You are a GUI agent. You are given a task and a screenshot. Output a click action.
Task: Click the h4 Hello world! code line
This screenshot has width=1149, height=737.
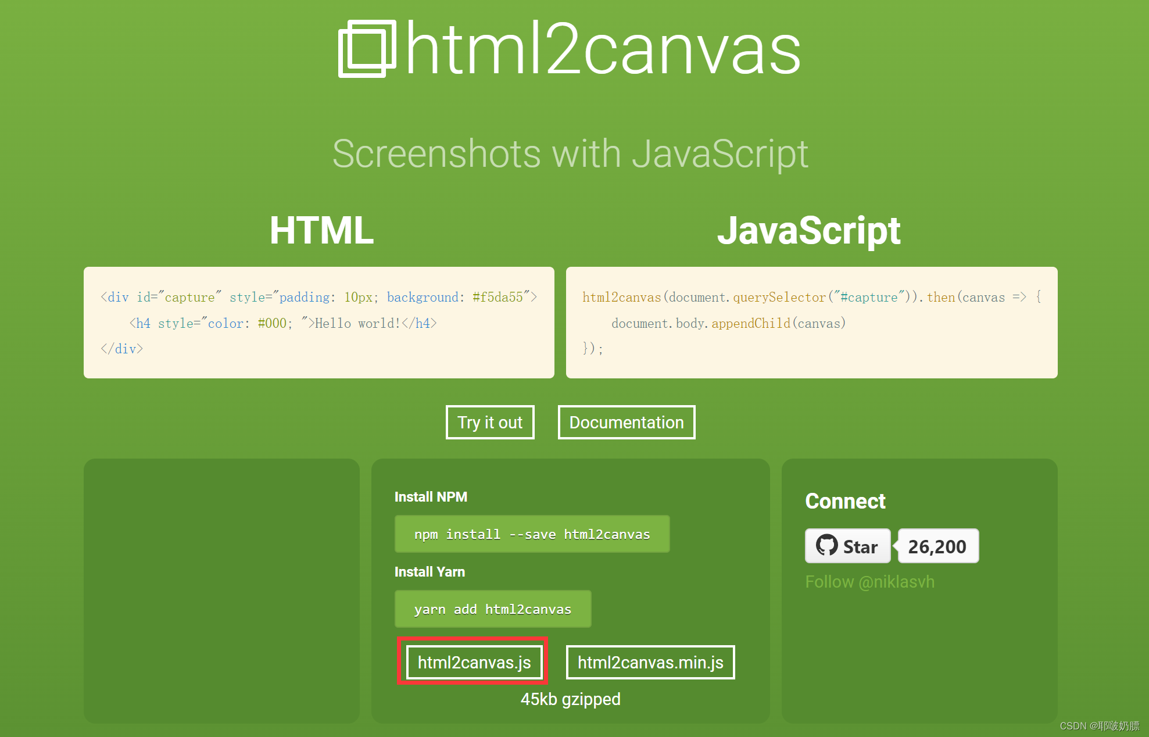[x=282, y=323]
